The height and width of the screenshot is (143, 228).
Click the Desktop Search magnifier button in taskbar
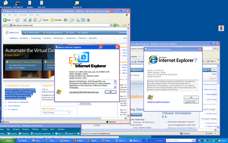pos(193,140)
